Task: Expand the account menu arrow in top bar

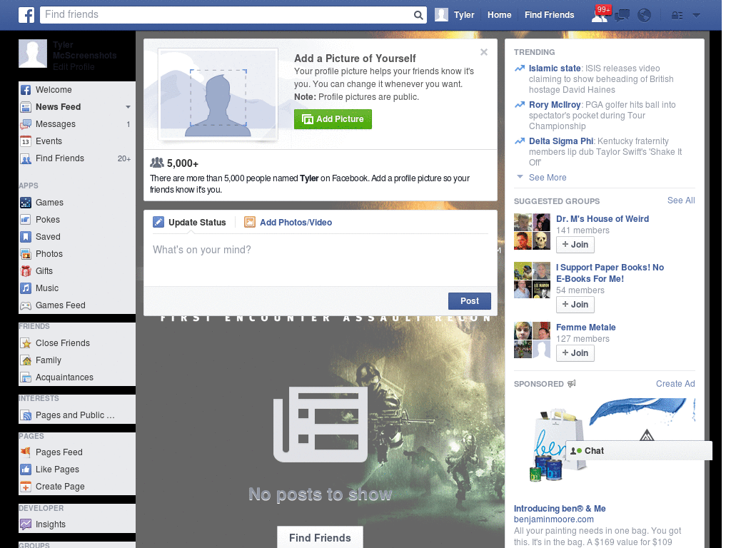Action: (697, 16)
